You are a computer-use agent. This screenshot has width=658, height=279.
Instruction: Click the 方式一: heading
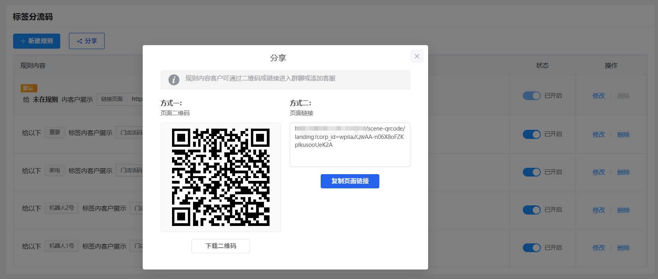[171, 103]
